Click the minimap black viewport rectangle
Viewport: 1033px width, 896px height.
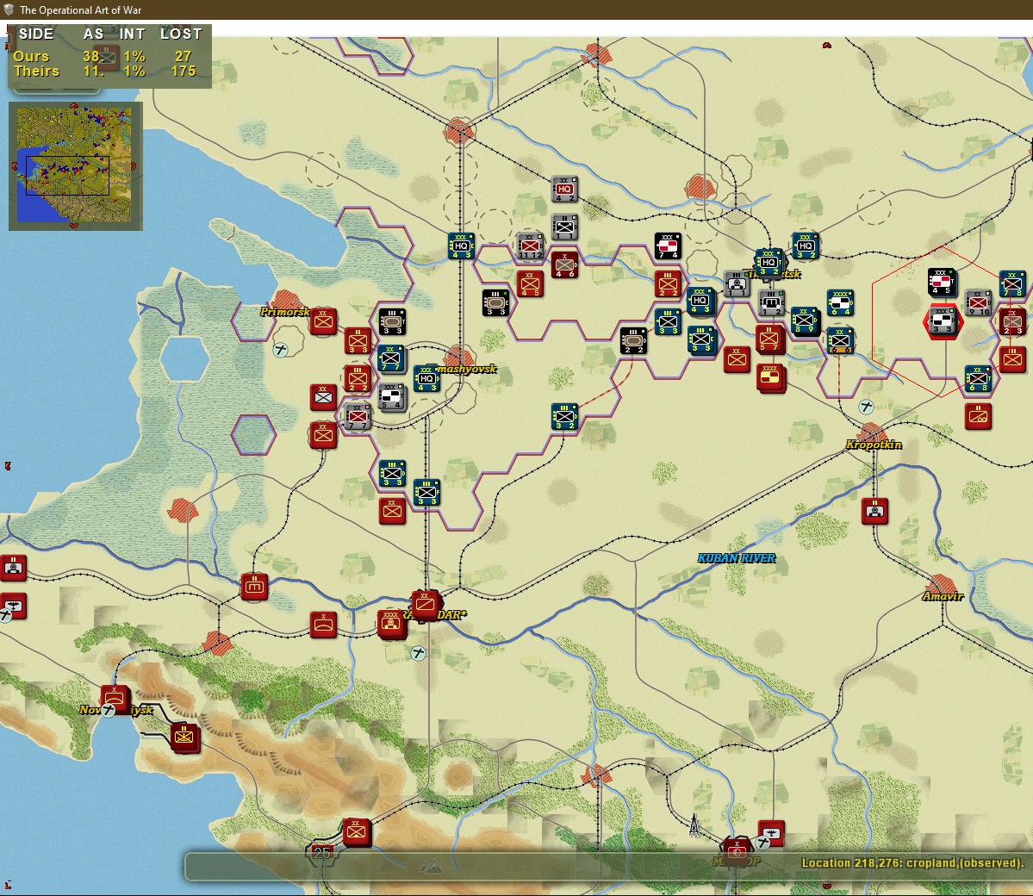coord(67,175)
